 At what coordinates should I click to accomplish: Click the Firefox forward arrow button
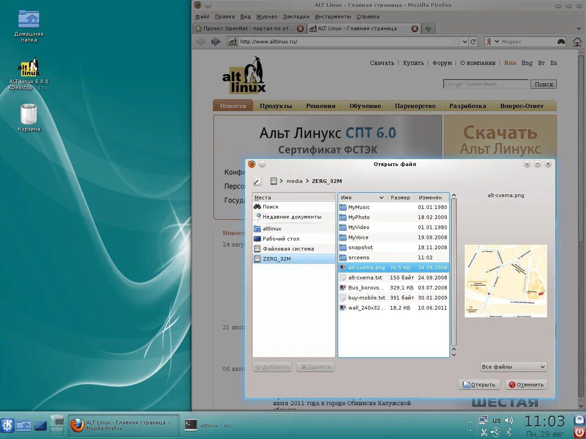coord(216,42)
